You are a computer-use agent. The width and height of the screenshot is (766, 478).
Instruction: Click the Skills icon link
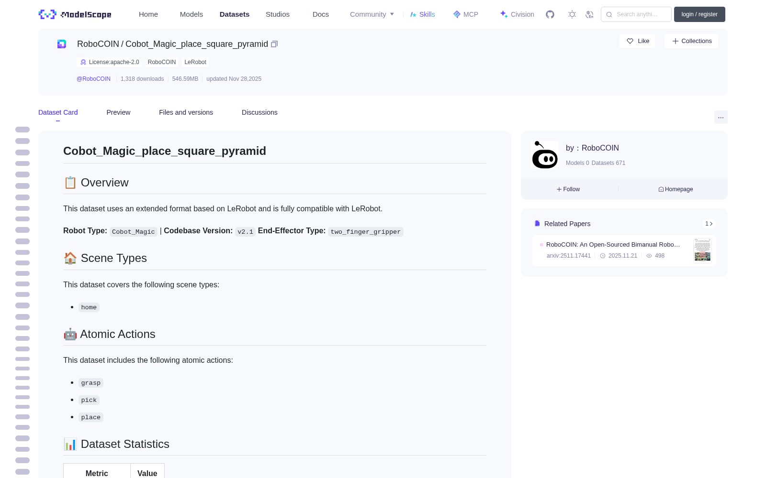click(422, 14)
